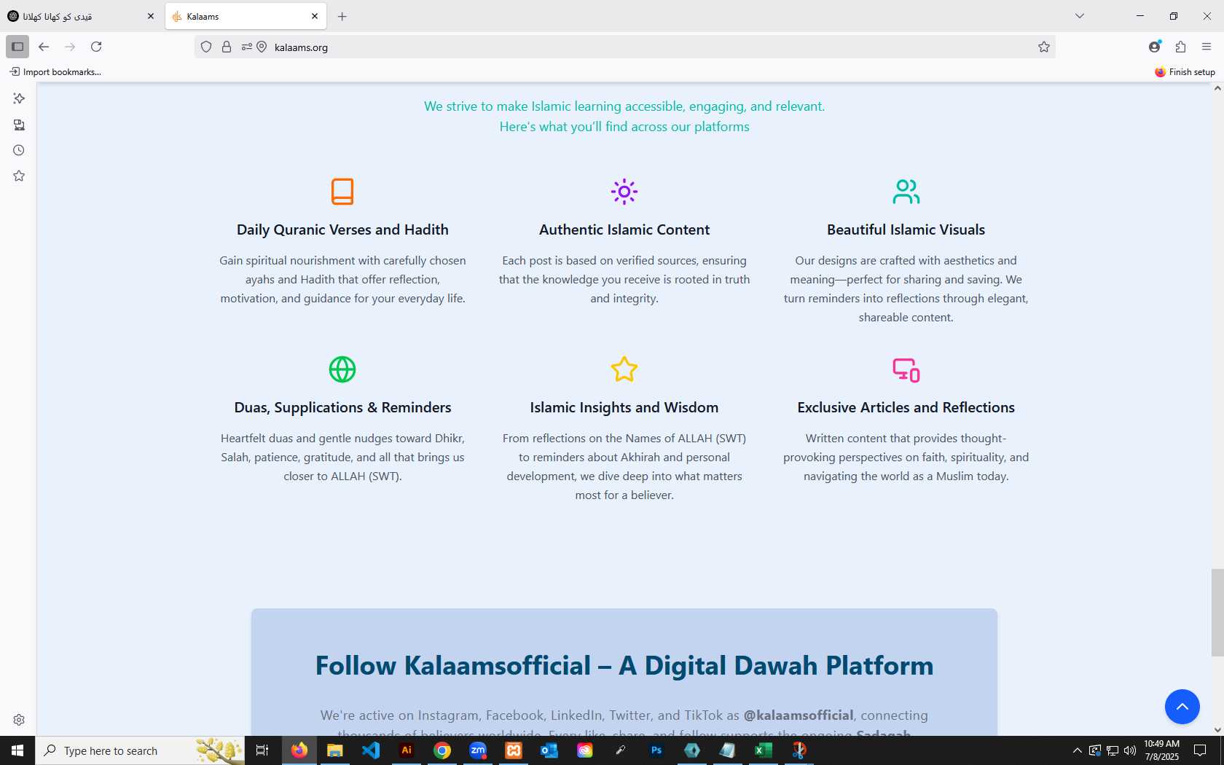Viewport: 1224px width, 765px height.
Task: Click the page vertical scrollbar thumb
Action: (1217, 613)
